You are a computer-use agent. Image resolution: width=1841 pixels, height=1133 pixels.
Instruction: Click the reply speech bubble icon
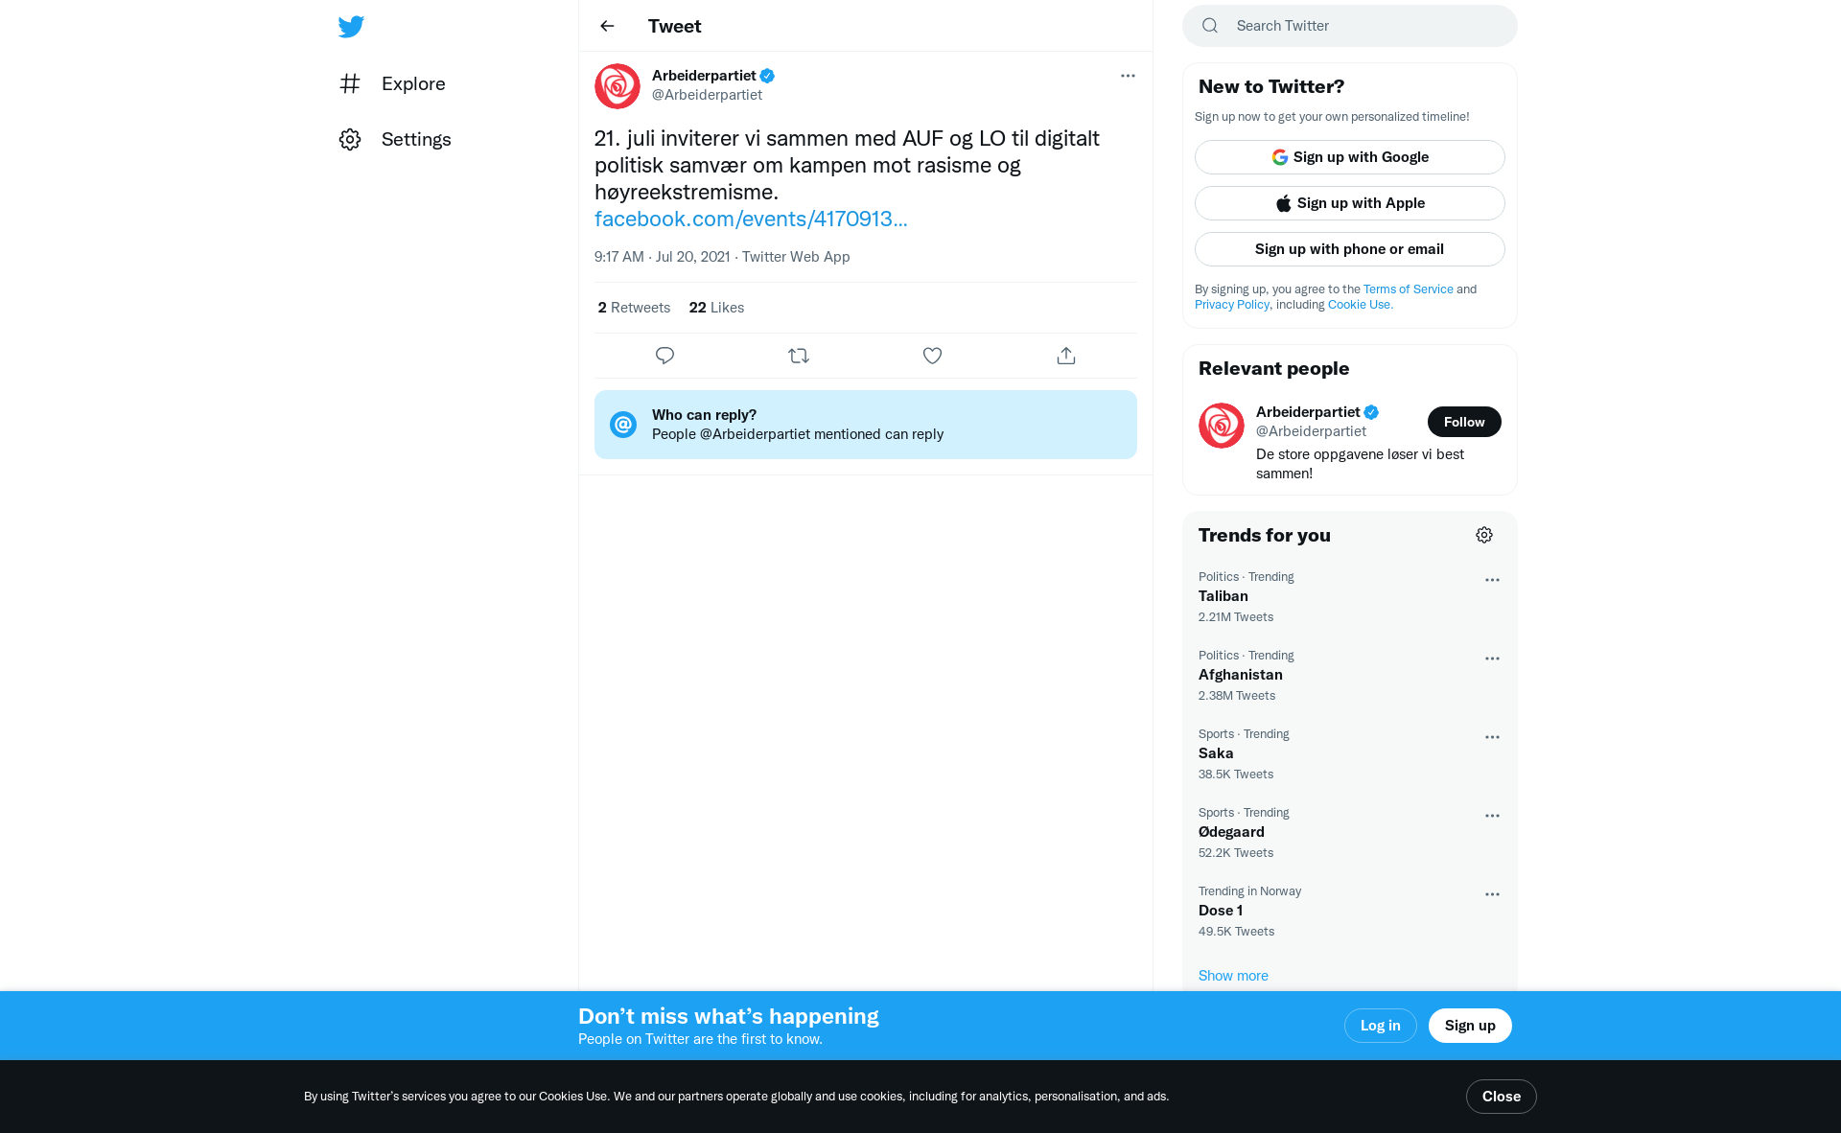[664, 356]
